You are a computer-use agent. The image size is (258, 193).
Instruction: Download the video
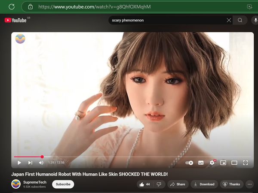pyautogui.click(x=204, y=184)
